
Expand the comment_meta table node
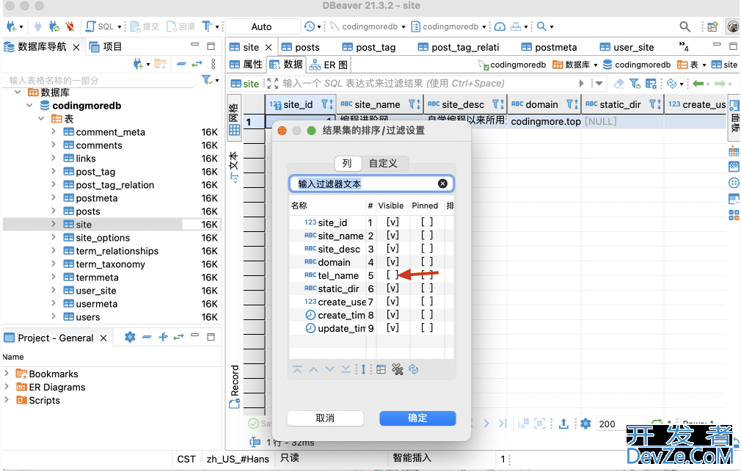click(x=54, y=131)
